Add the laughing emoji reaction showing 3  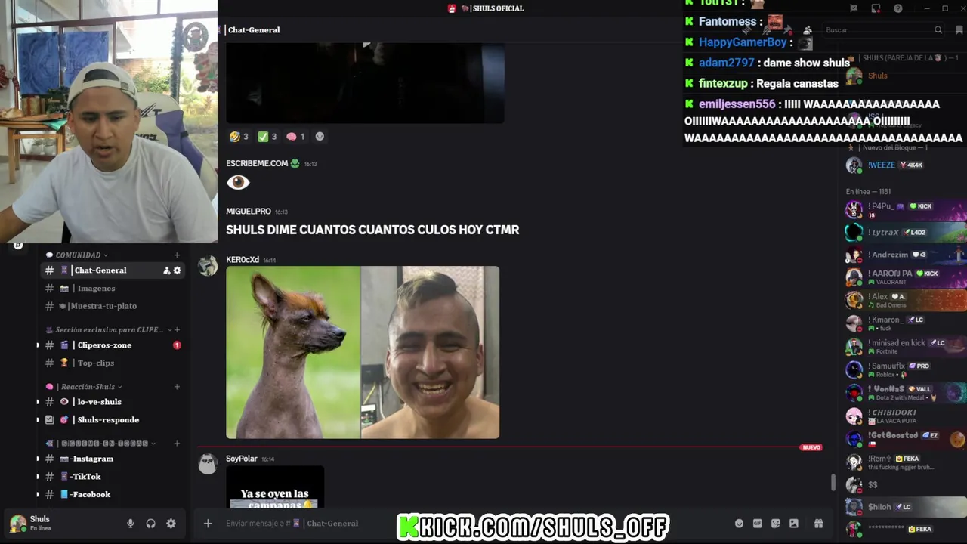pos(239,137)
